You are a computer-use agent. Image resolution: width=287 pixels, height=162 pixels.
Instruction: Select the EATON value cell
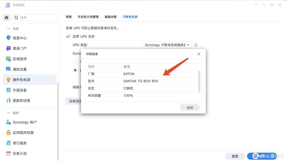[x=129, y=74]
